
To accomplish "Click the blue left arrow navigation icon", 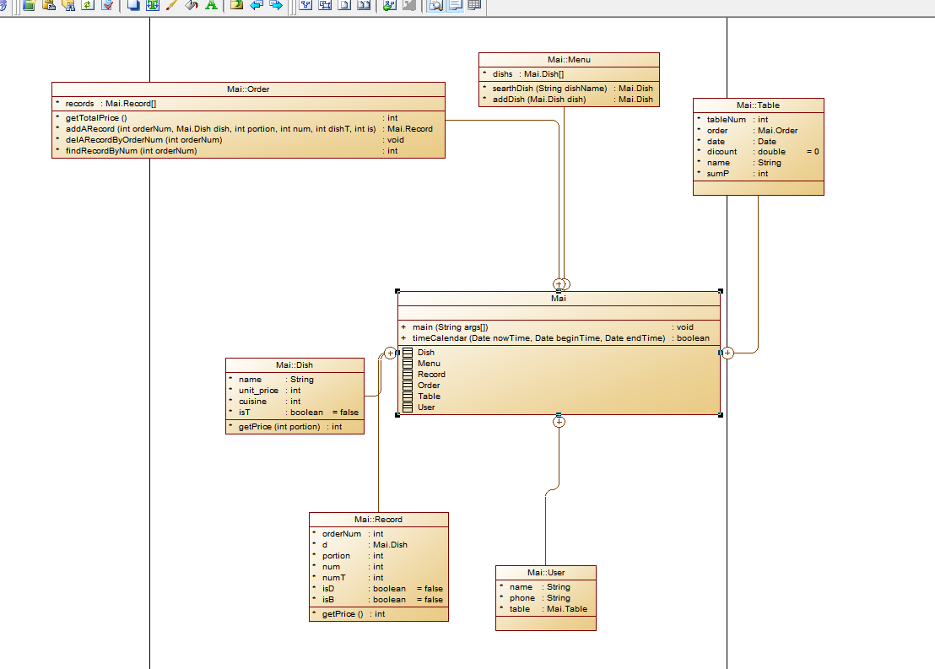I will point(257,5).
